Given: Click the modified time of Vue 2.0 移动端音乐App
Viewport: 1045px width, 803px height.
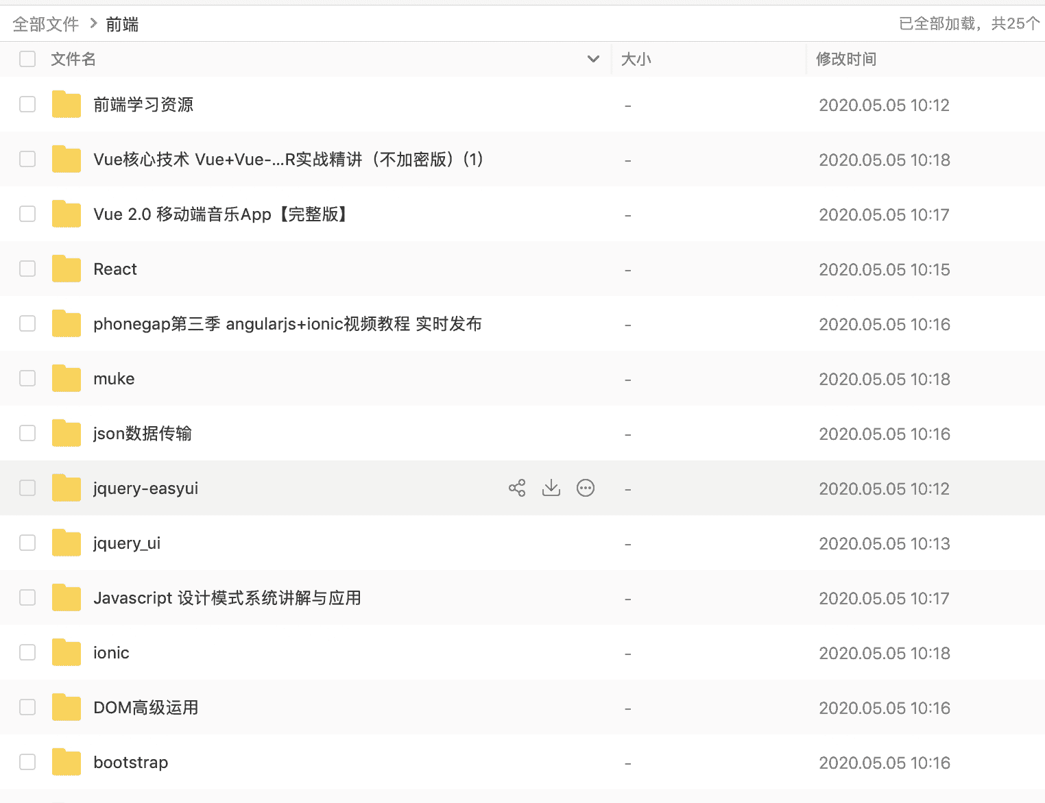Looking at the screenshot, I should click(885, 214).
